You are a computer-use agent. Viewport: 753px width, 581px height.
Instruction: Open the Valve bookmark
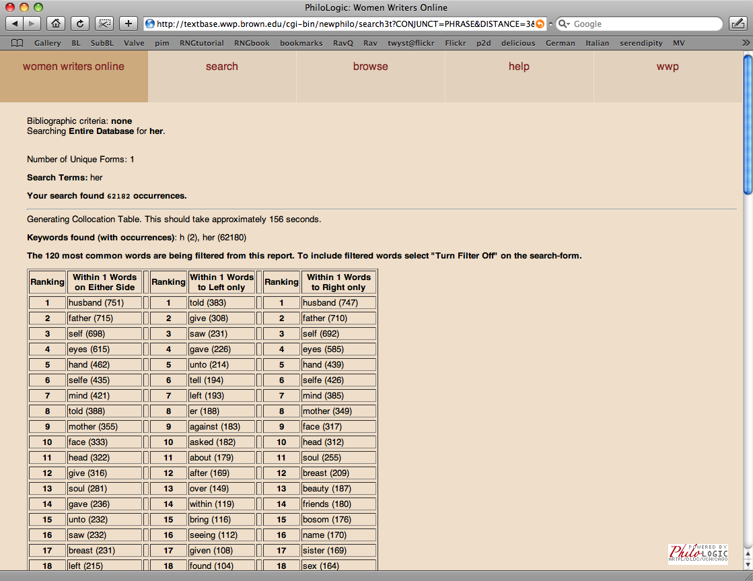(134, 43)
